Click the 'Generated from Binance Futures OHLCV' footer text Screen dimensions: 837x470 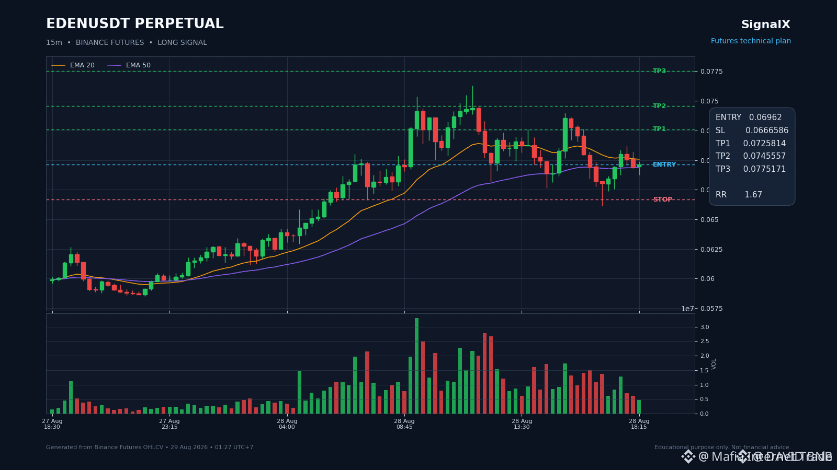(150, 448)
